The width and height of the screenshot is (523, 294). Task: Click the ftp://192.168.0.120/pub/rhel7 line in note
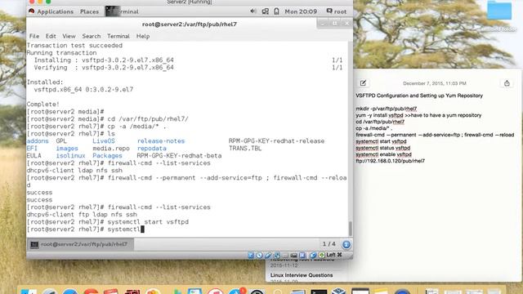pyautogui.click(x=391, y=161)
